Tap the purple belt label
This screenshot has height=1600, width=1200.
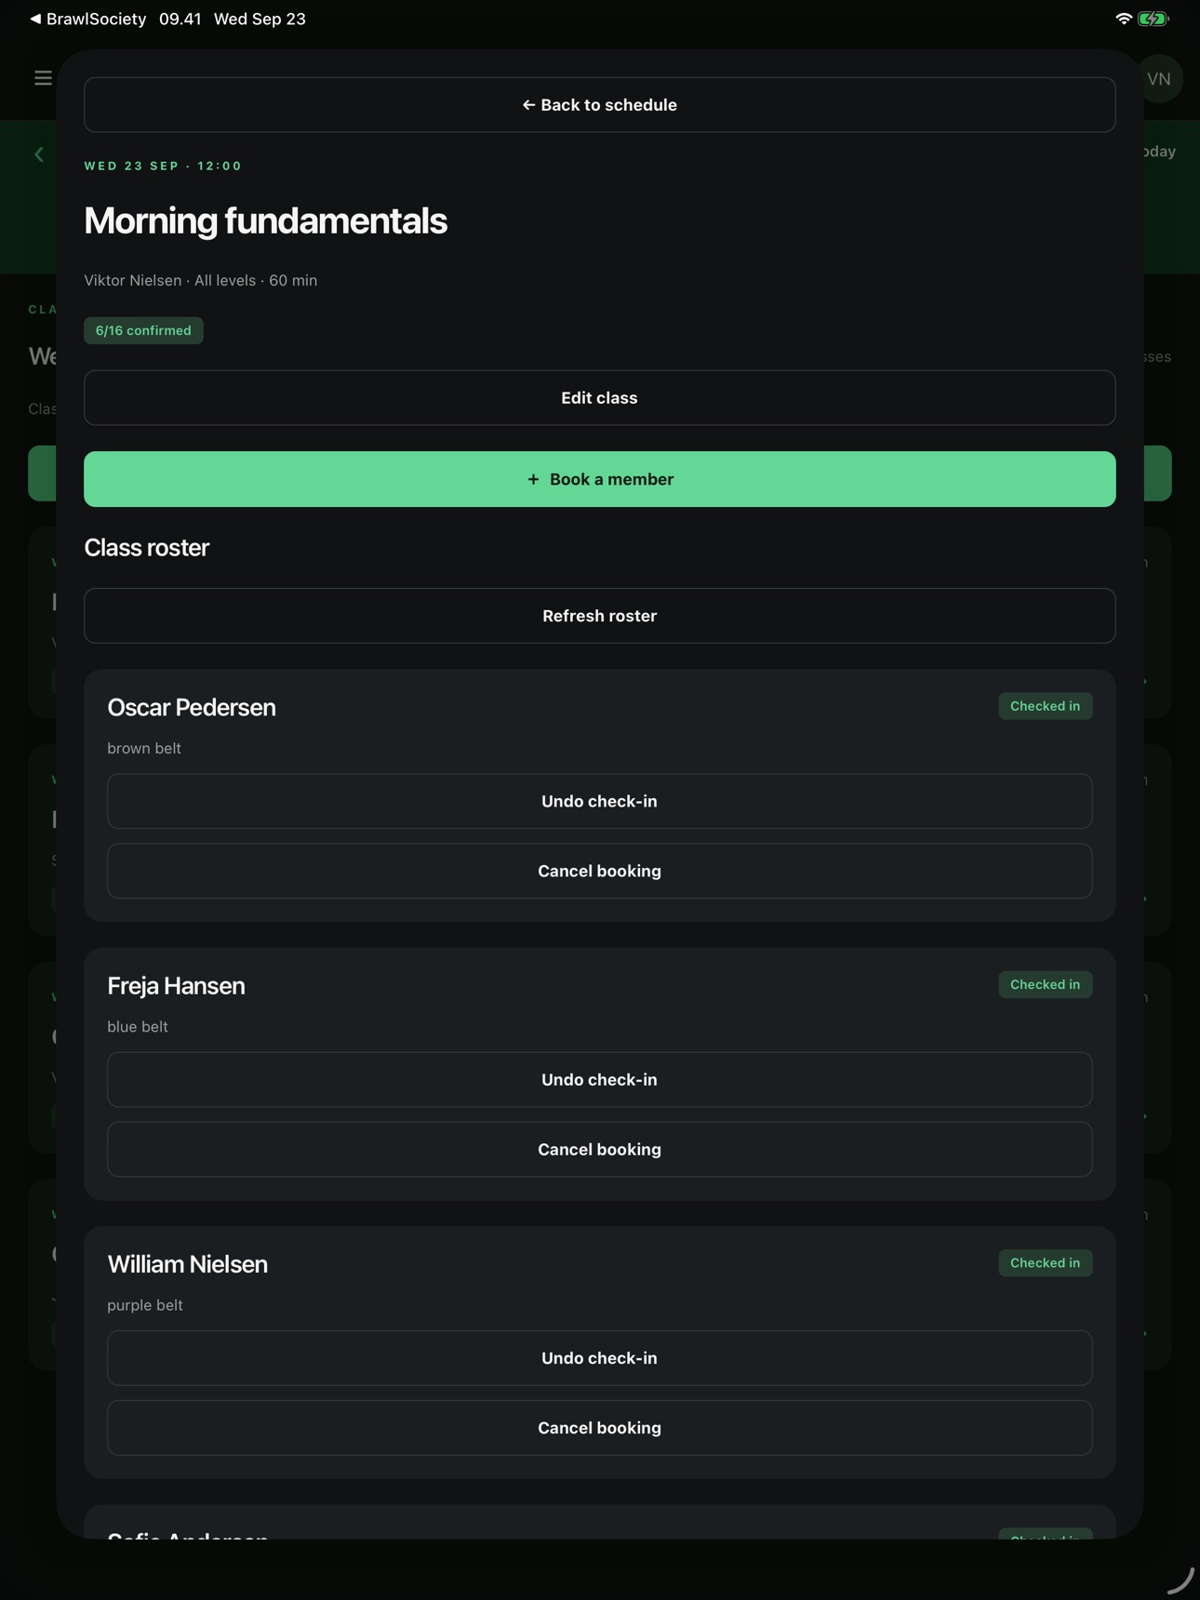tap(145, 1305)
